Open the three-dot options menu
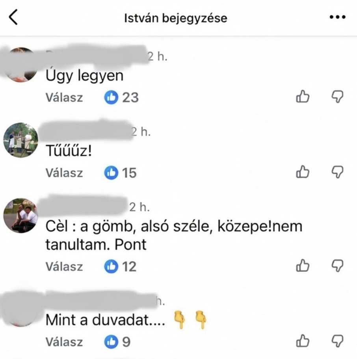357x359 pixels. [x=337, y=17]
